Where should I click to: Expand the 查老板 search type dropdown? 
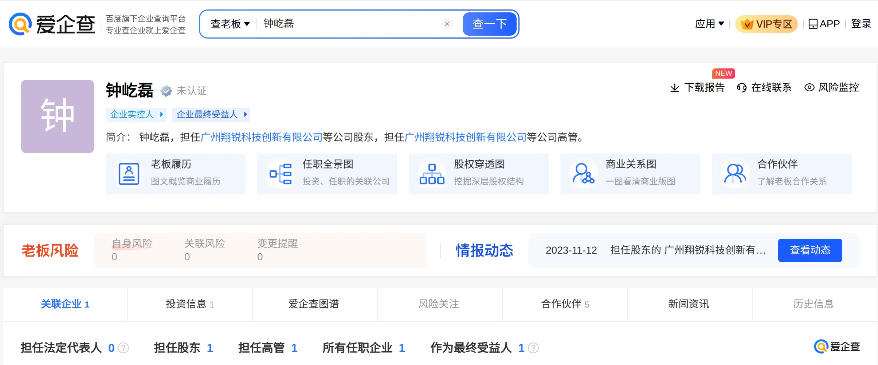(x=230, y=24)
